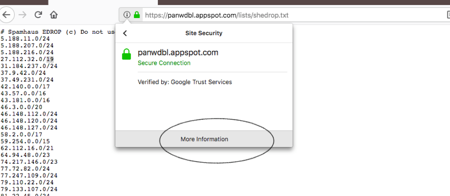
Task: Click the site information (i) icon
Action: [127, 15]
